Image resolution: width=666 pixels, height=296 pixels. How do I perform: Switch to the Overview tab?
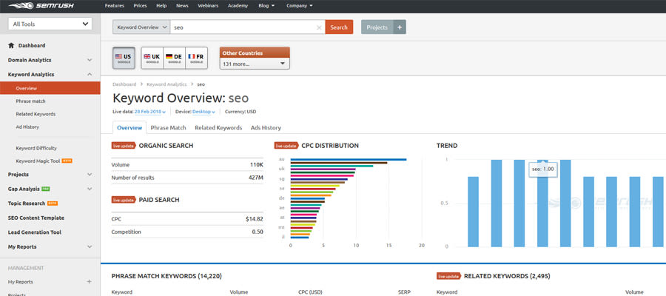(x=129, y=127)
